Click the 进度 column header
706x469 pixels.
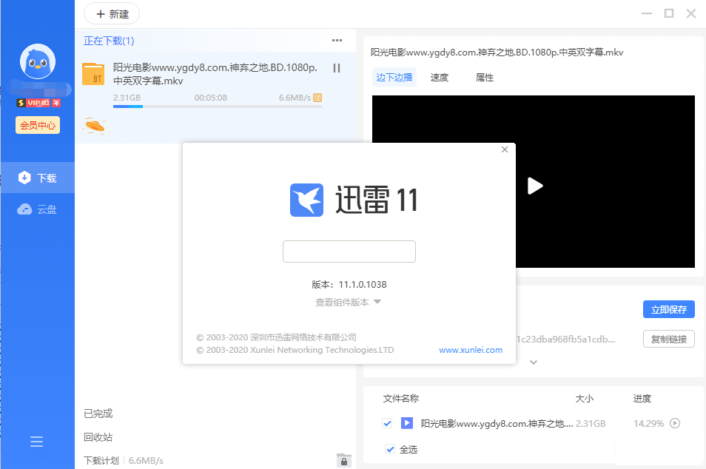pos(642,398)
